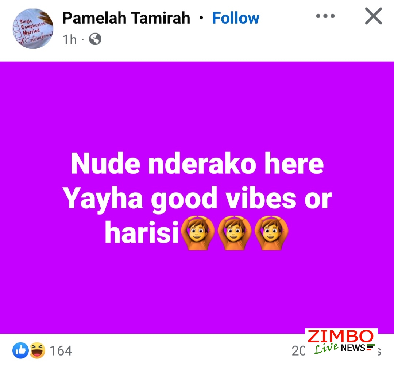Click the red ZIMBO text in the watermark
394x373 pixels.
pos(340,336)
